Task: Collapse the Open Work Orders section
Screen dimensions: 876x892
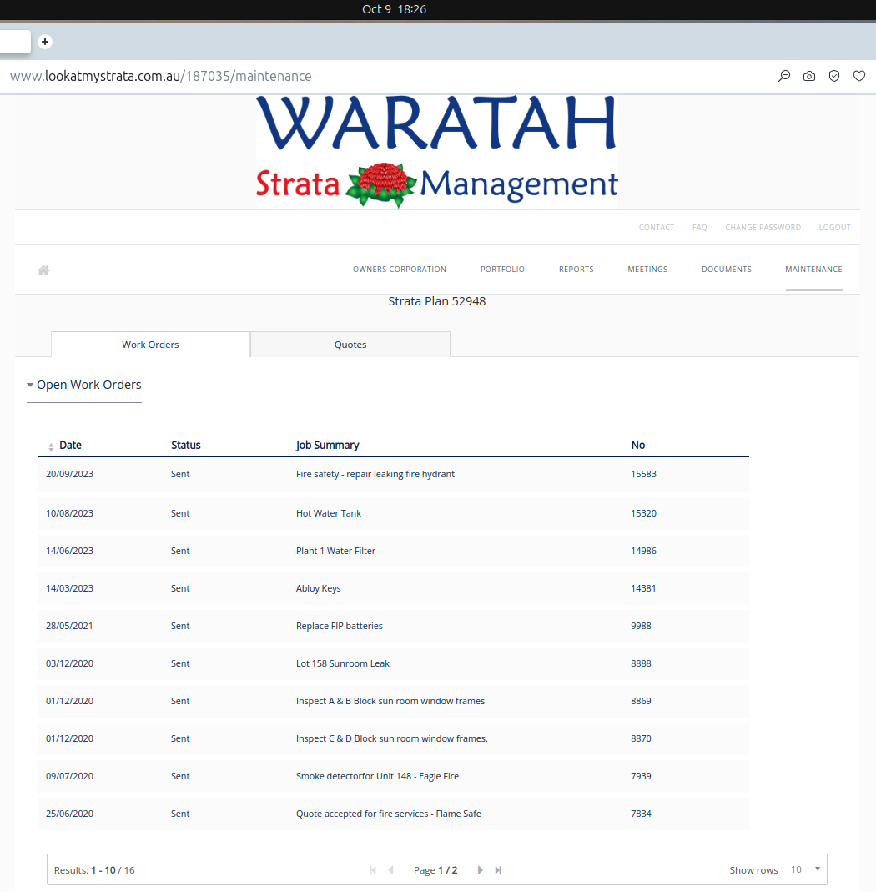Action: [84, 386]
